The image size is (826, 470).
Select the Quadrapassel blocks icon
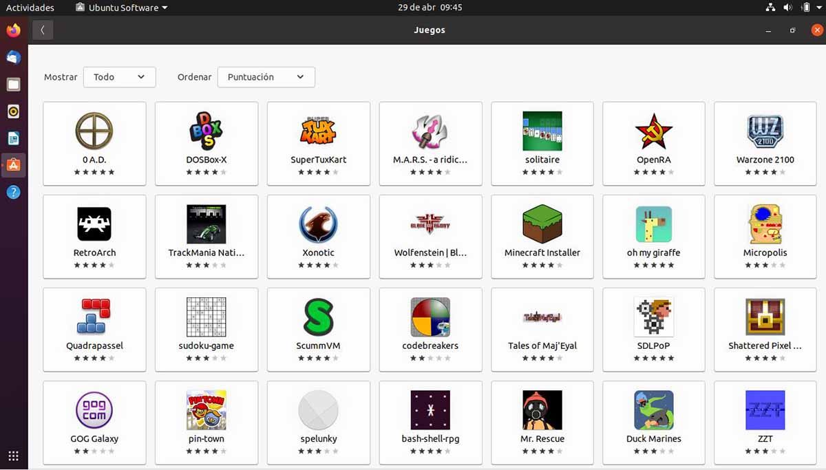pos(94,317)
